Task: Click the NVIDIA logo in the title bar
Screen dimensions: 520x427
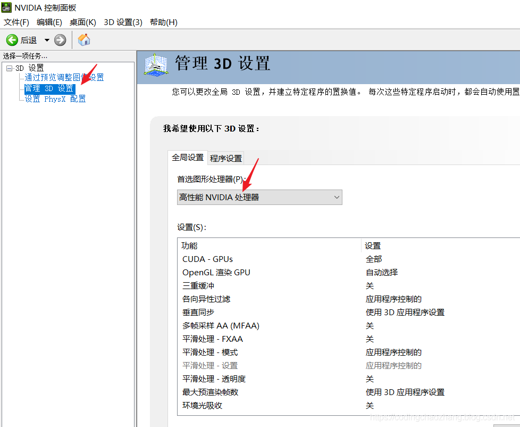Action: click(x=6, y=7)
